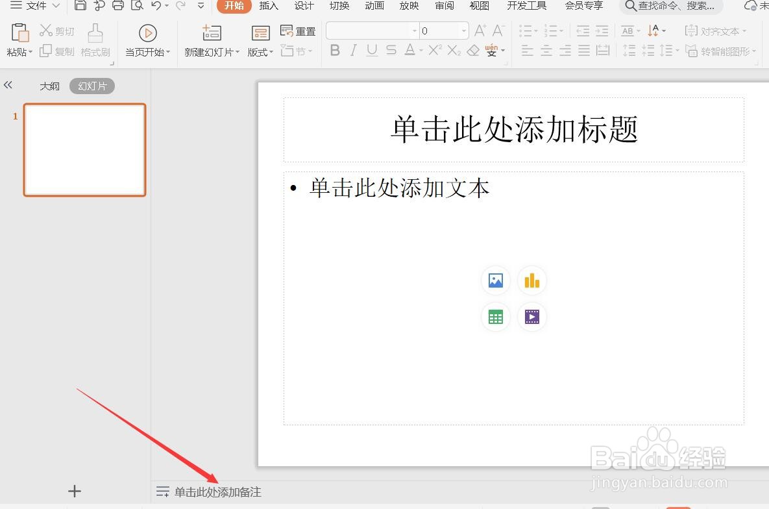This screenshot has height=509, width=769.
Task: Switch to the Review (审阅) tab
Action: coord(445,6)
